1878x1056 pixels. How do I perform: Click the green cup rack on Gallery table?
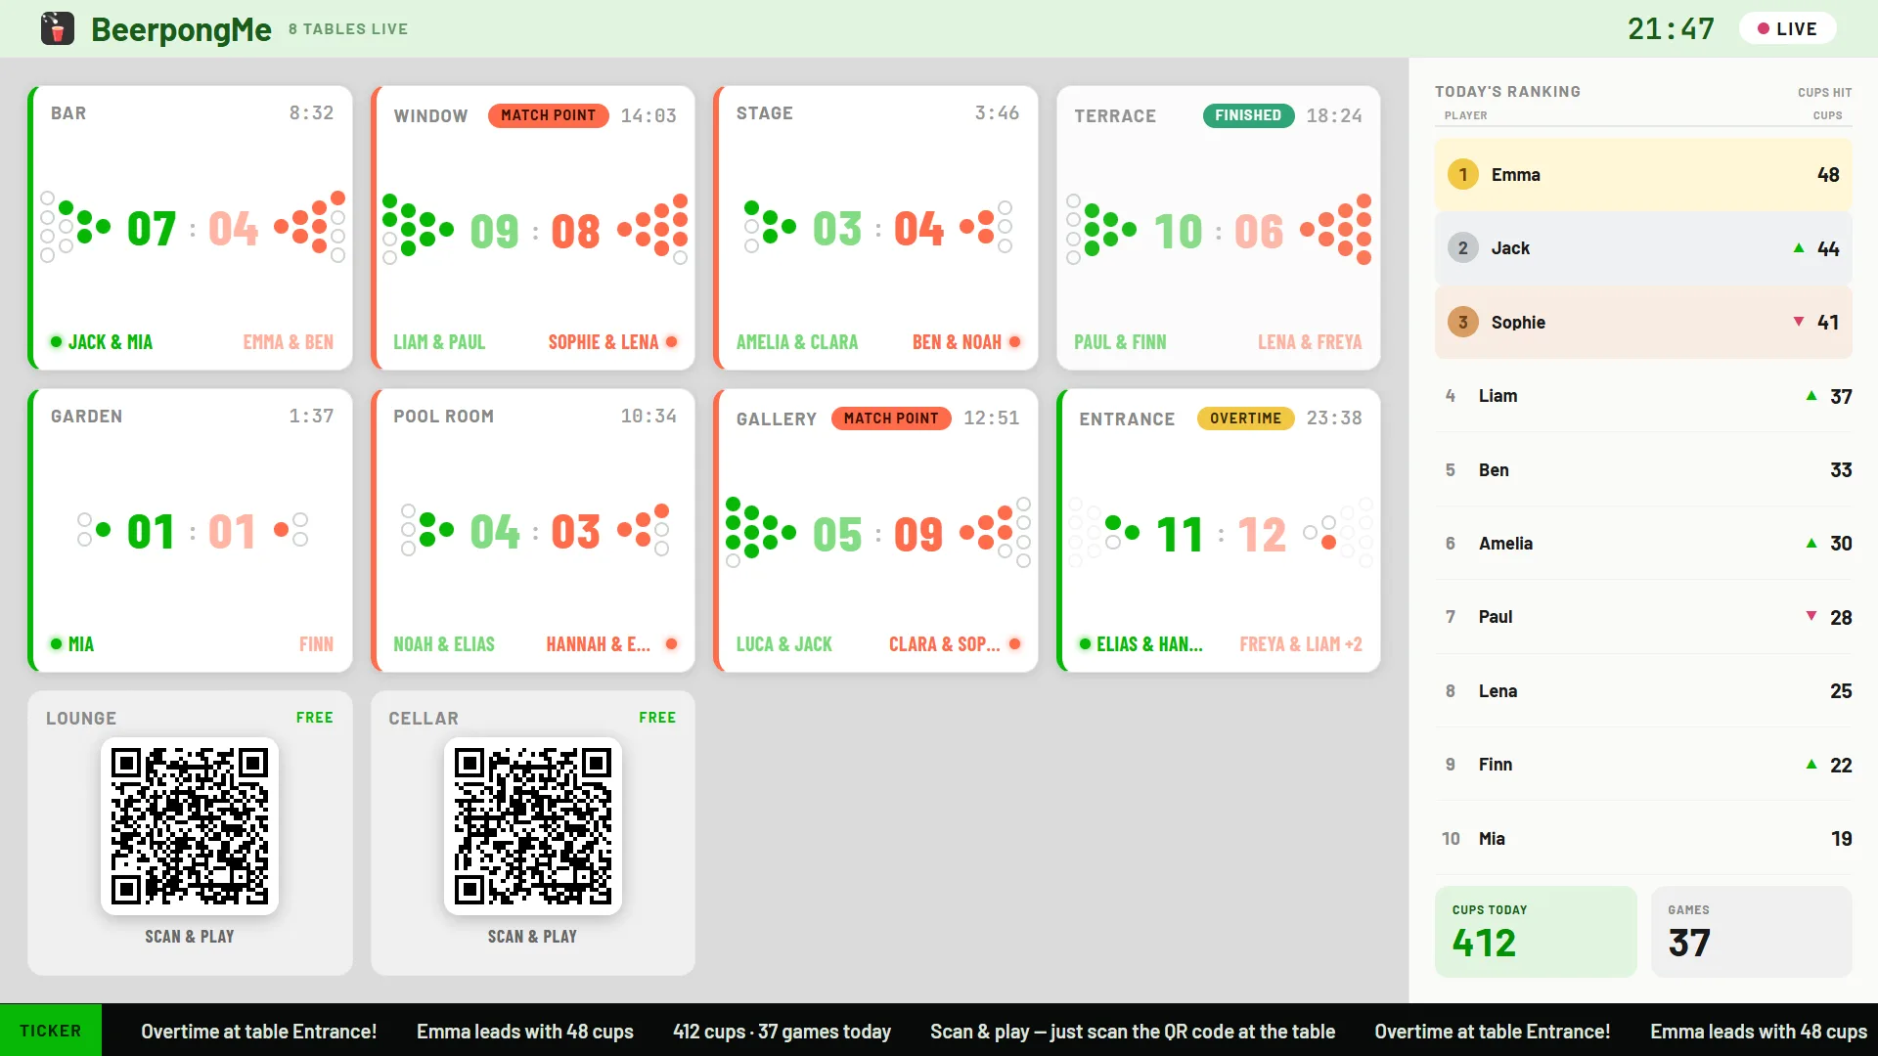[x=761, y=533]
